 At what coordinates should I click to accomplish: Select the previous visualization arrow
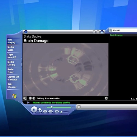(x=30, y=98)
